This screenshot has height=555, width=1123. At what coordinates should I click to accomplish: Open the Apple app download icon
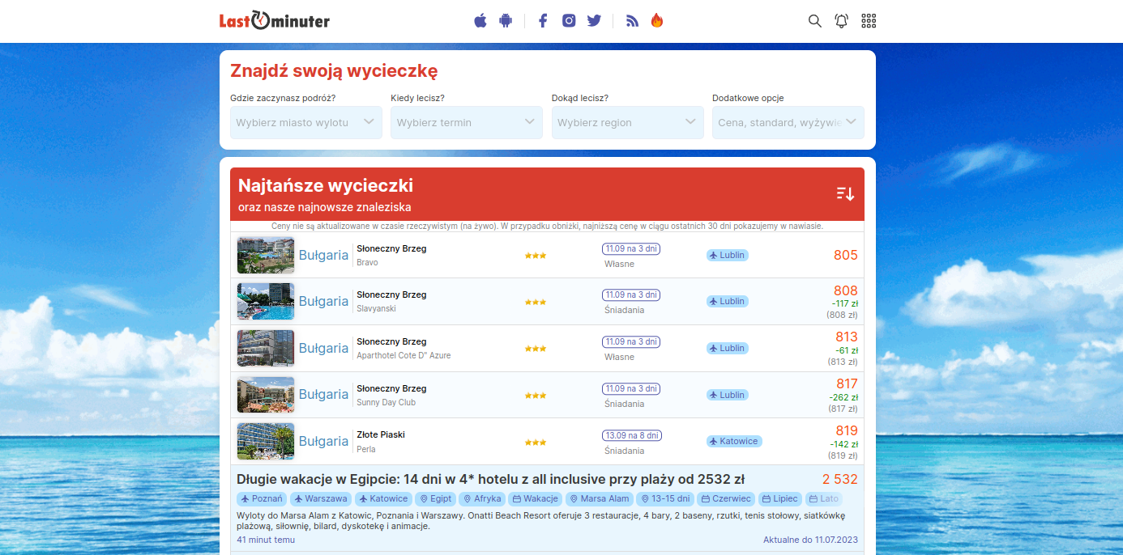pos(480,20)
